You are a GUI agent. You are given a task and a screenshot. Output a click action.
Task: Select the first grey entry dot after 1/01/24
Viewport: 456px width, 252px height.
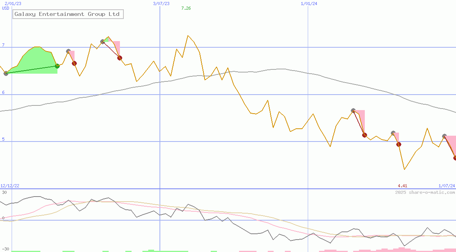tap(353, 111)
